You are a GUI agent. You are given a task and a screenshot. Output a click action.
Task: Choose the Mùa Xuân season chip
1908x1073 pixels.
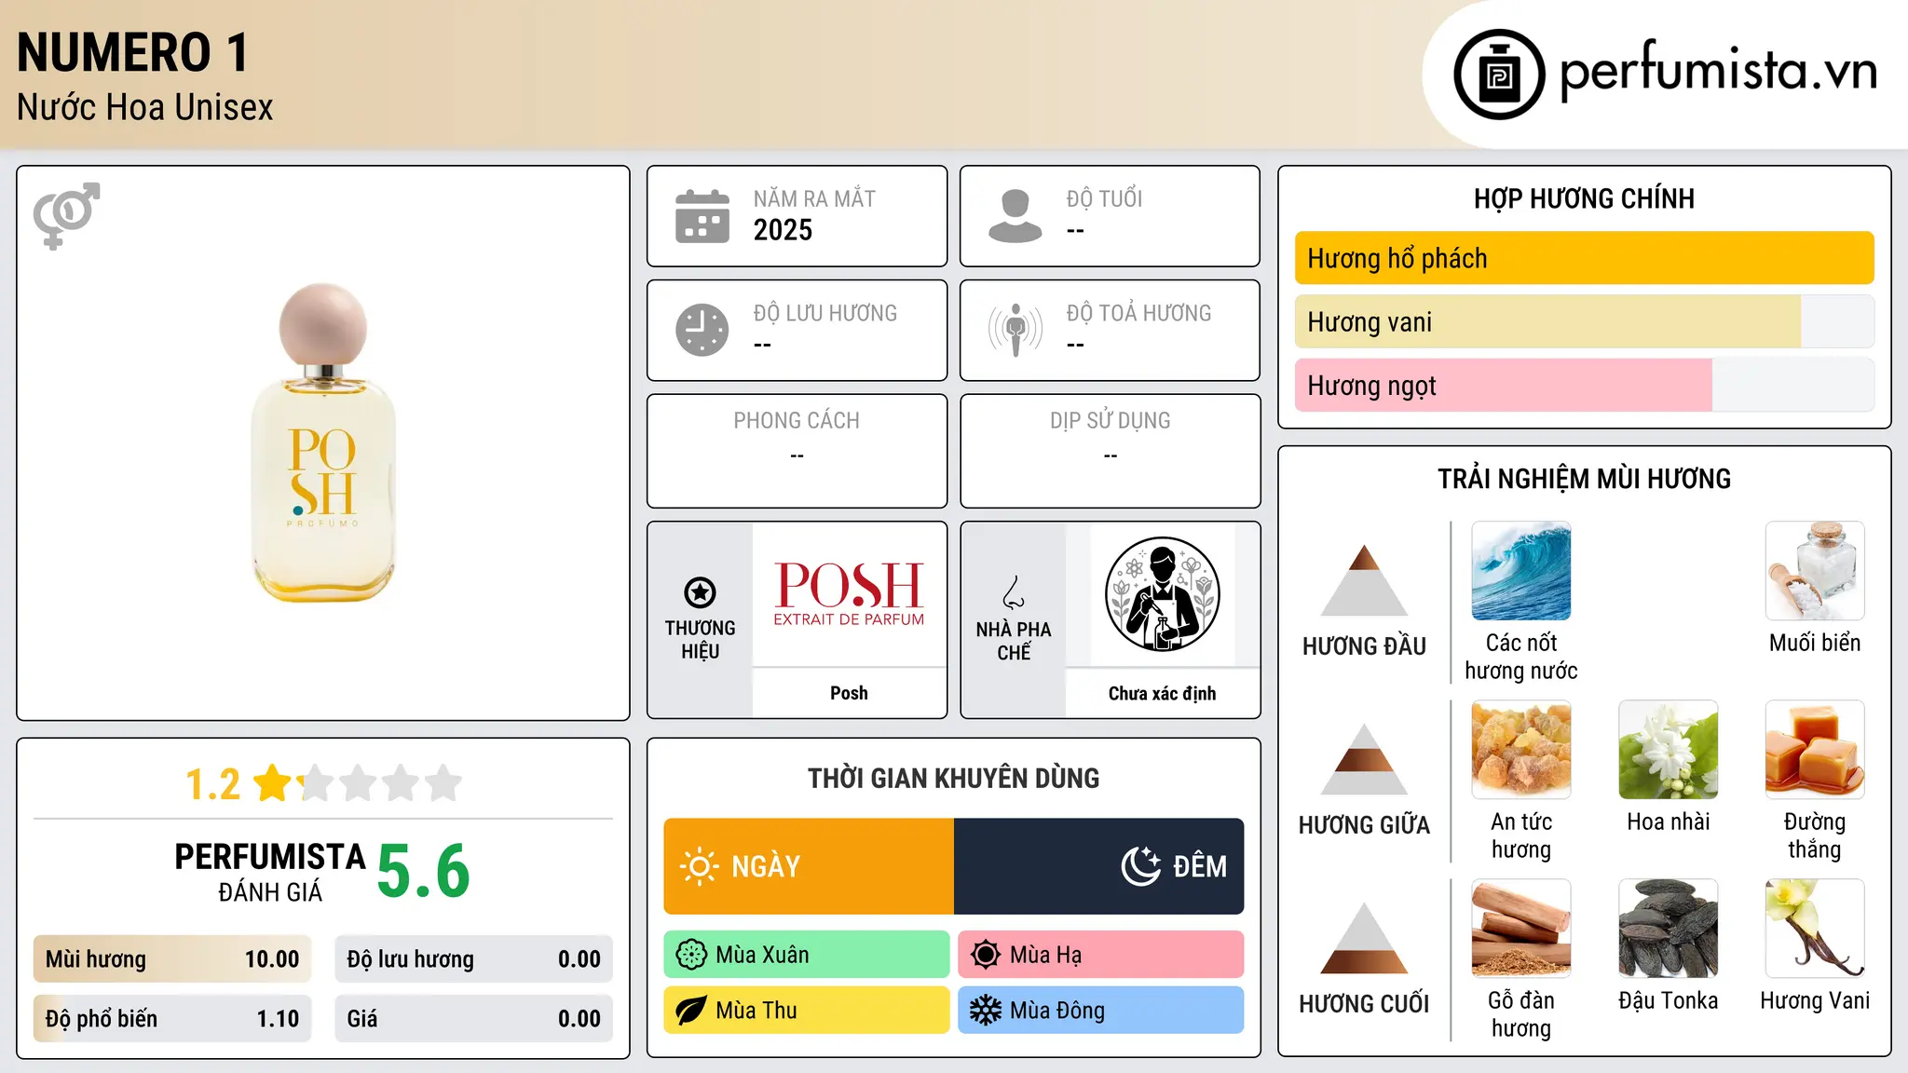pos(807,955)
